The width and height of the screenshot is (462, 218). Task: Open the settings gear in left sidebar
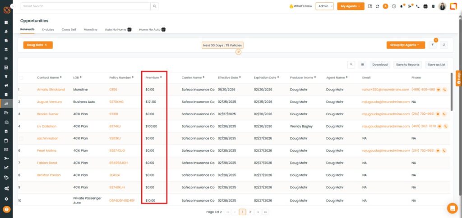tap(6, 199)
